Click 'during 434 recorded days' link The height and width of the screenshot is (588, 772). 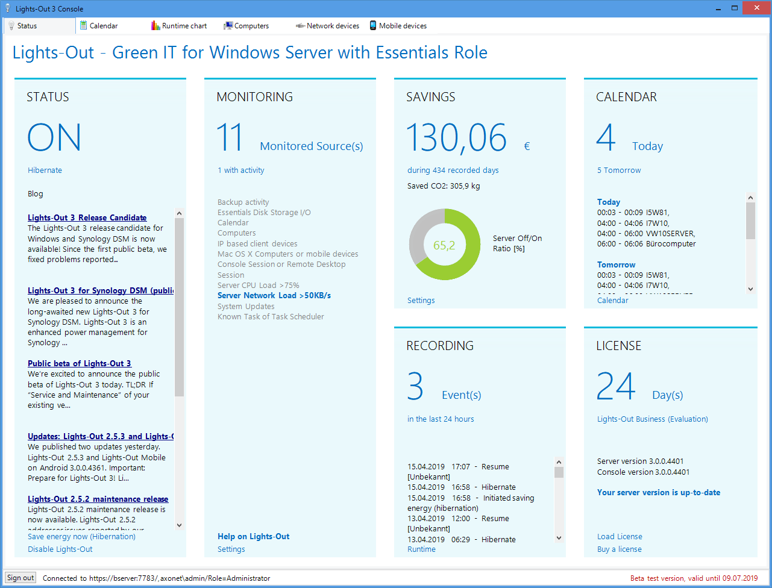(x=453, y=170)
